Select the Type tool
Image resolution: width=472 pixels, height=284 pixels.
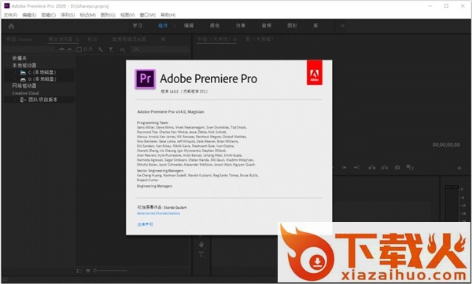(x=201, y=254)
